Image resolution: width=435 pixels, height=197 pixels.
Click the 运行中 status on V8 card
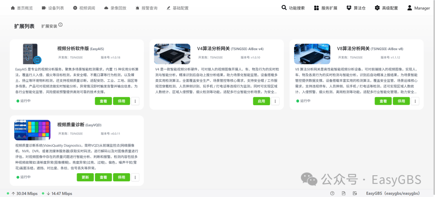point(304,101)
